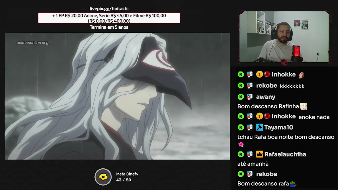338x190 pixels.
Task: Click the channel badge next to Tayama10
Action: tap(250, 127)
